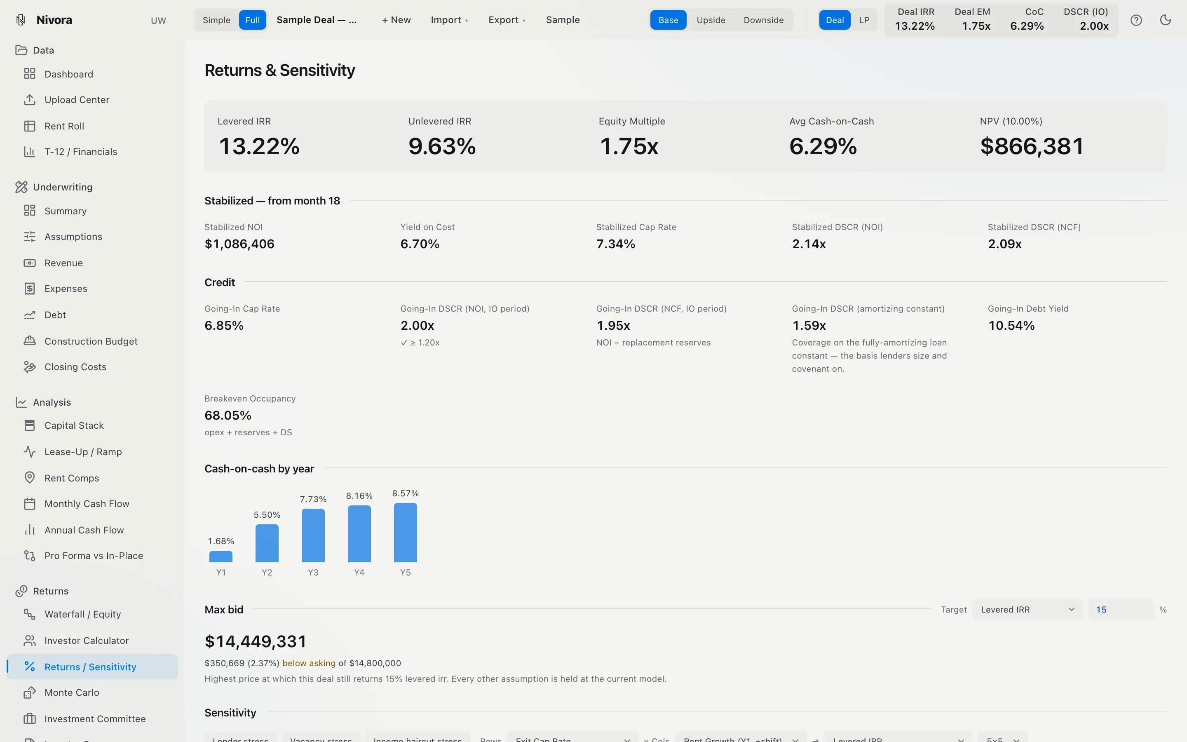
Task: Click the Rent Comps map pin icon
Action: [29, 477]
